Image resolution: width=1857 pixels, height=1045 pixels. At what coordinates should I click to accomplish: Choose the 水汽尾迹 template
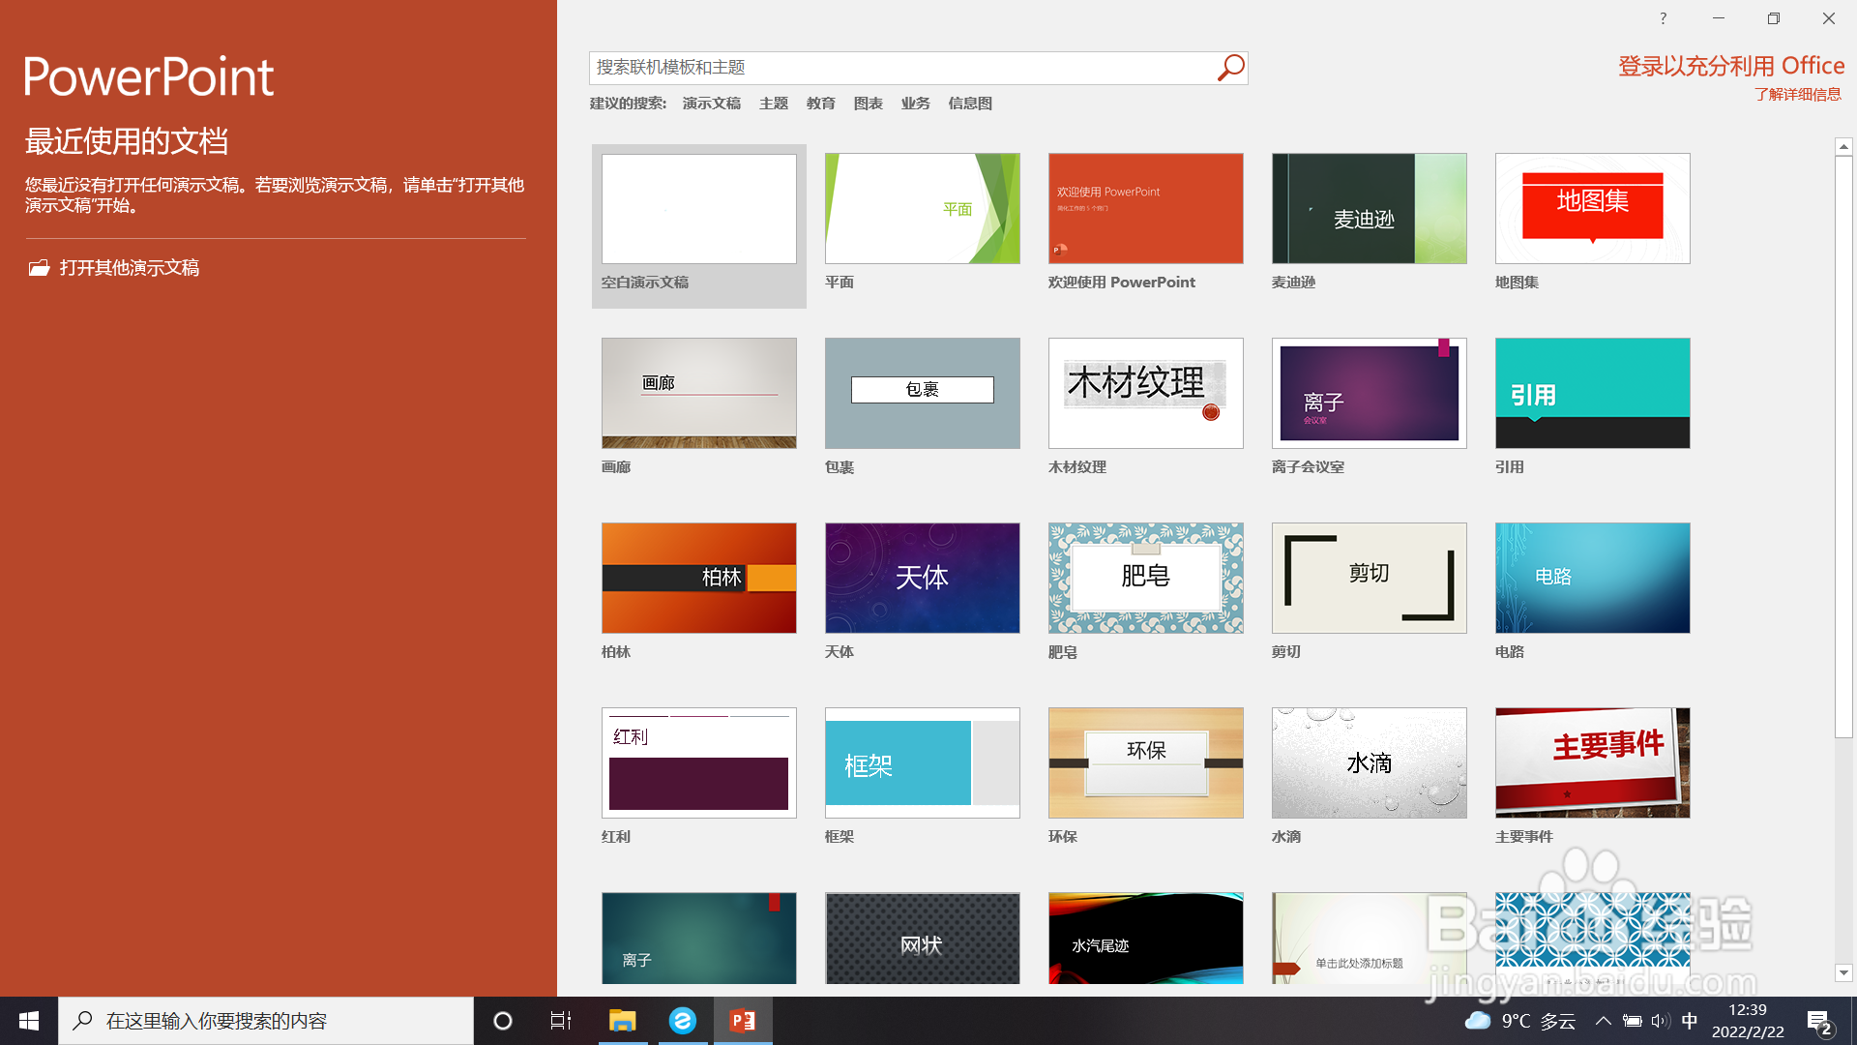tap(1146, 939)
